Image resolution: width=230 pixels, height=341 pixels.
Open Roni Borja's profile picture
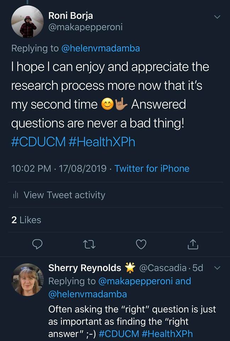click(28, 22)
